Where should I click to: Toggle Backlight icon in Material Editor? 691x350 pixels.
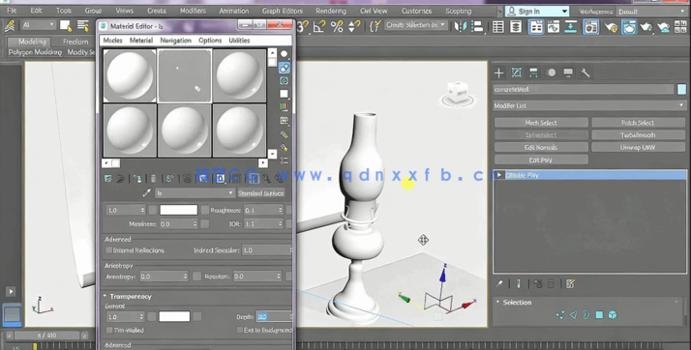click(285, 68)
